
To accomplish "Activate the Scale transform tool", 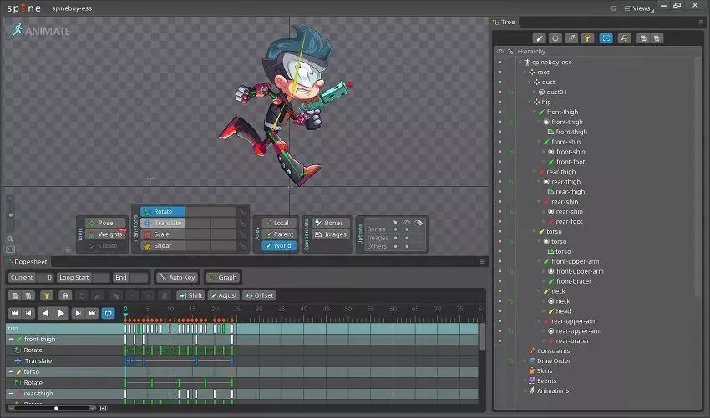I will coord(162,234).
